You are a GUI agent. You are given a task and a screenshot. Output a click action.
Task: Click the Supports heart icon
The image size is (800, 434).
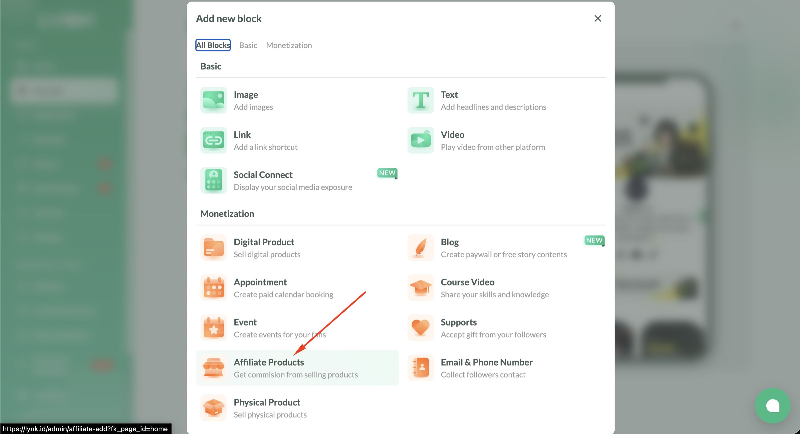click(x=421, y=328)
